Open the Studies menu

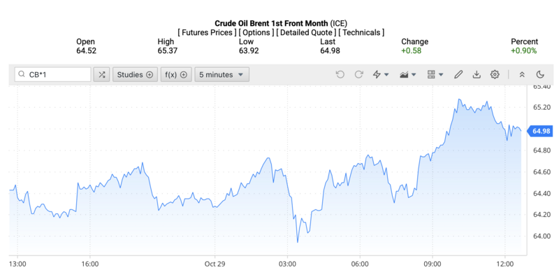(135, 75)
